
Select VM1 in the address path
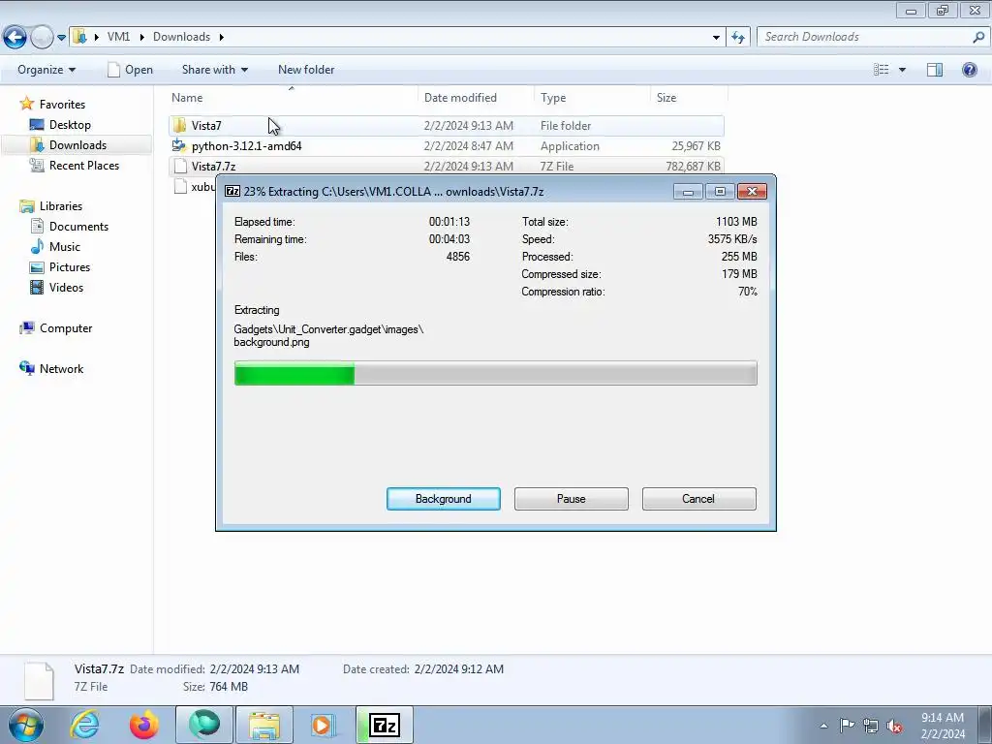(118, 37)
